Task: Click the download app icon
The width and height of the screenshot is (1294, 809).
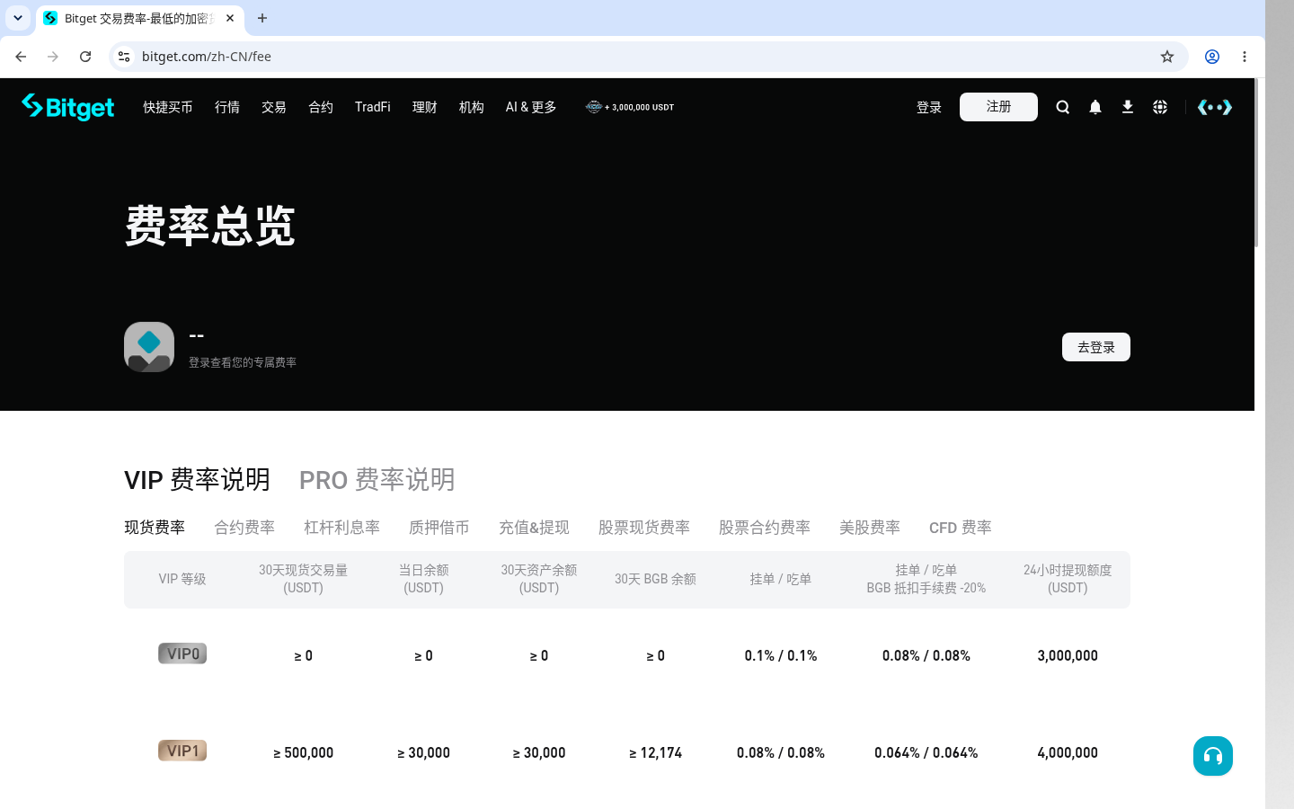Action: click(x=1127, y=107)
